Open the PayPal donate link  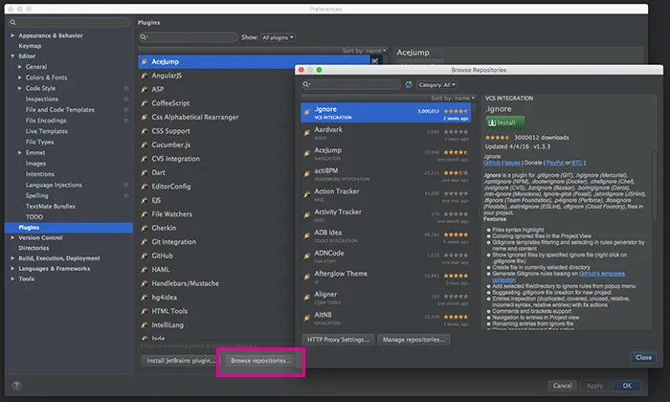555,163
